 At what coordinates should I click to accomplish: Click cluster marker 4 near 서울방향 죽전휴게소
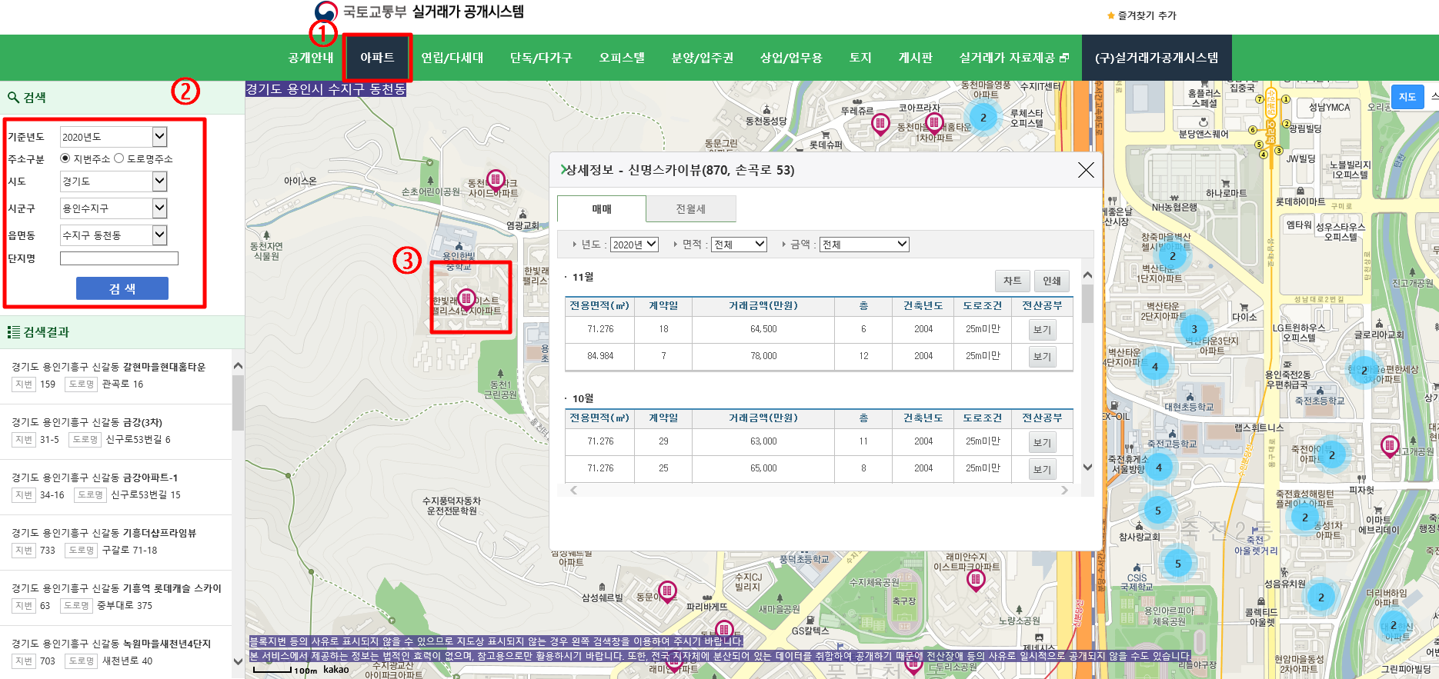click(x=1159, y=467)
